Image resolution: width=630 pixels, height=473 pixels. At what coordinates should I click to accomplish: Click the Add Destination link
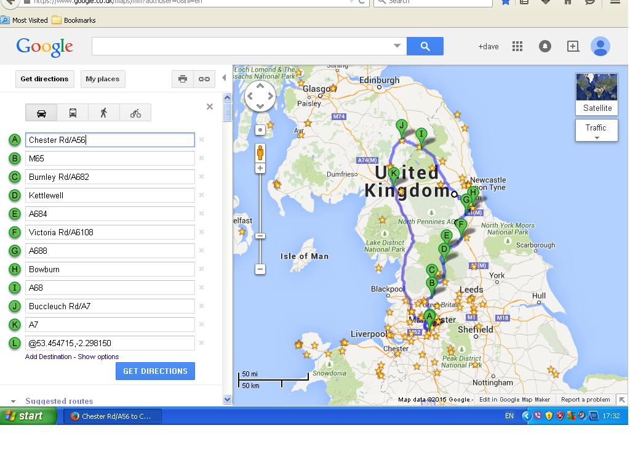[x=48, y=357]
